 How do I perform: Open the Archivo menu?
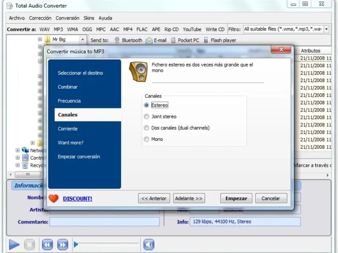[x=17, y=18]
